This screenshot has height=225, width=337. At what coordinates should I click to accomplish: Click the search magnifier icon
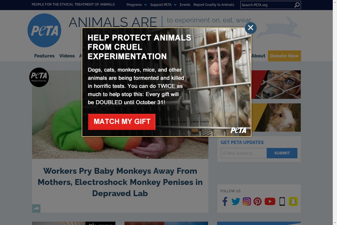click(297, 5)
